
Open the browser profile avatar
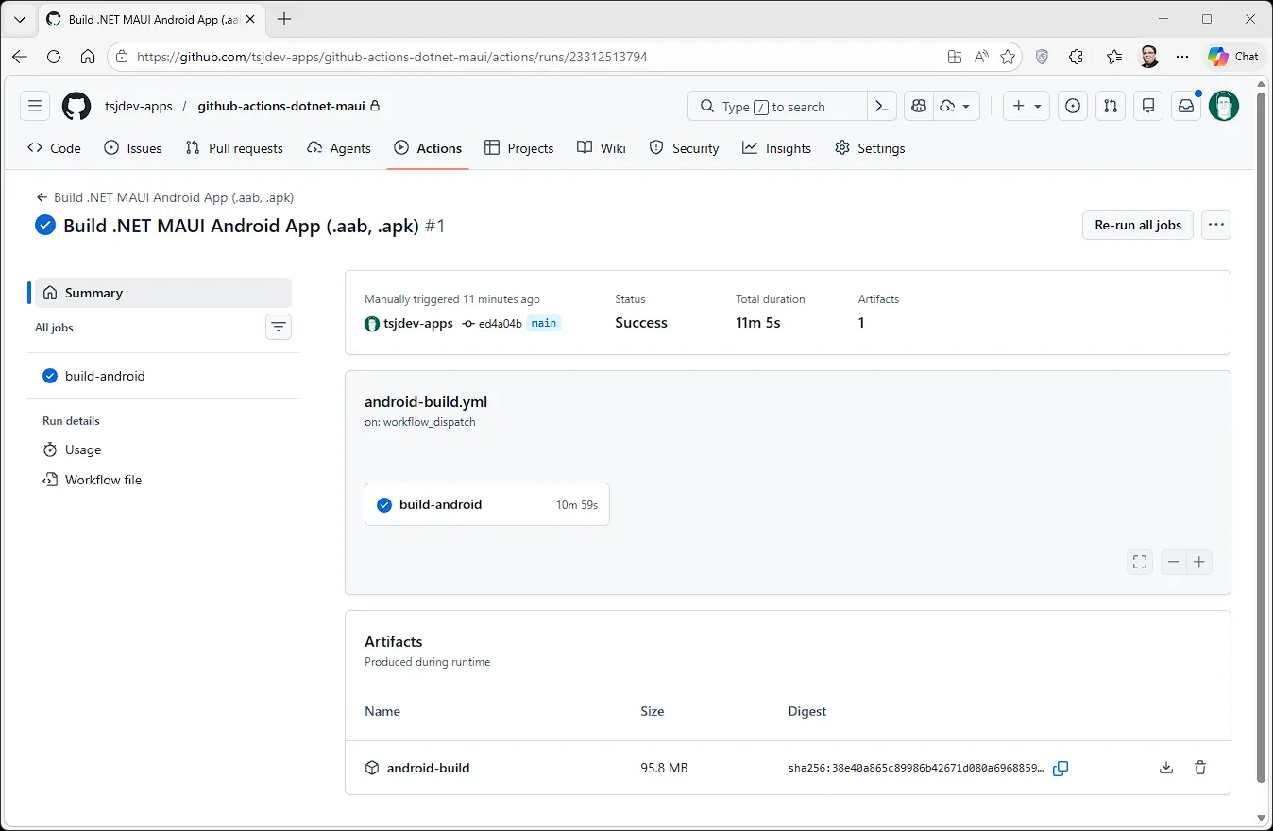pos(1149,57)
